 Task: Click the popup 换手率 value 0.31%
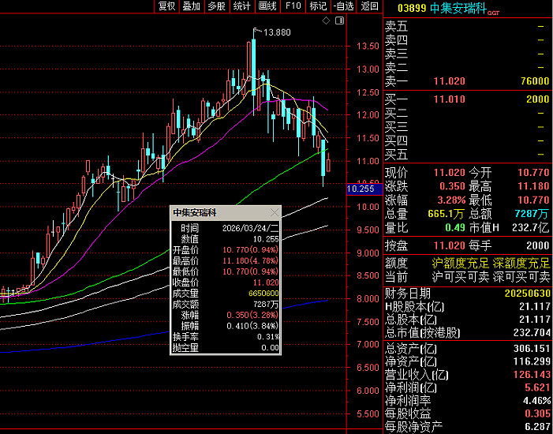coord(268,337)
